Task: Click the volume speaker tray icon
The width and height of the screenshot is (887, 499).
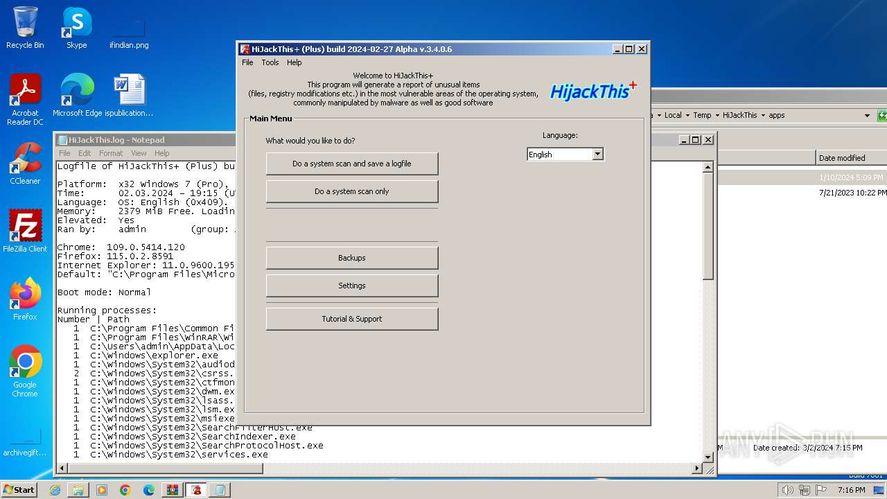Action: point(787,490)
